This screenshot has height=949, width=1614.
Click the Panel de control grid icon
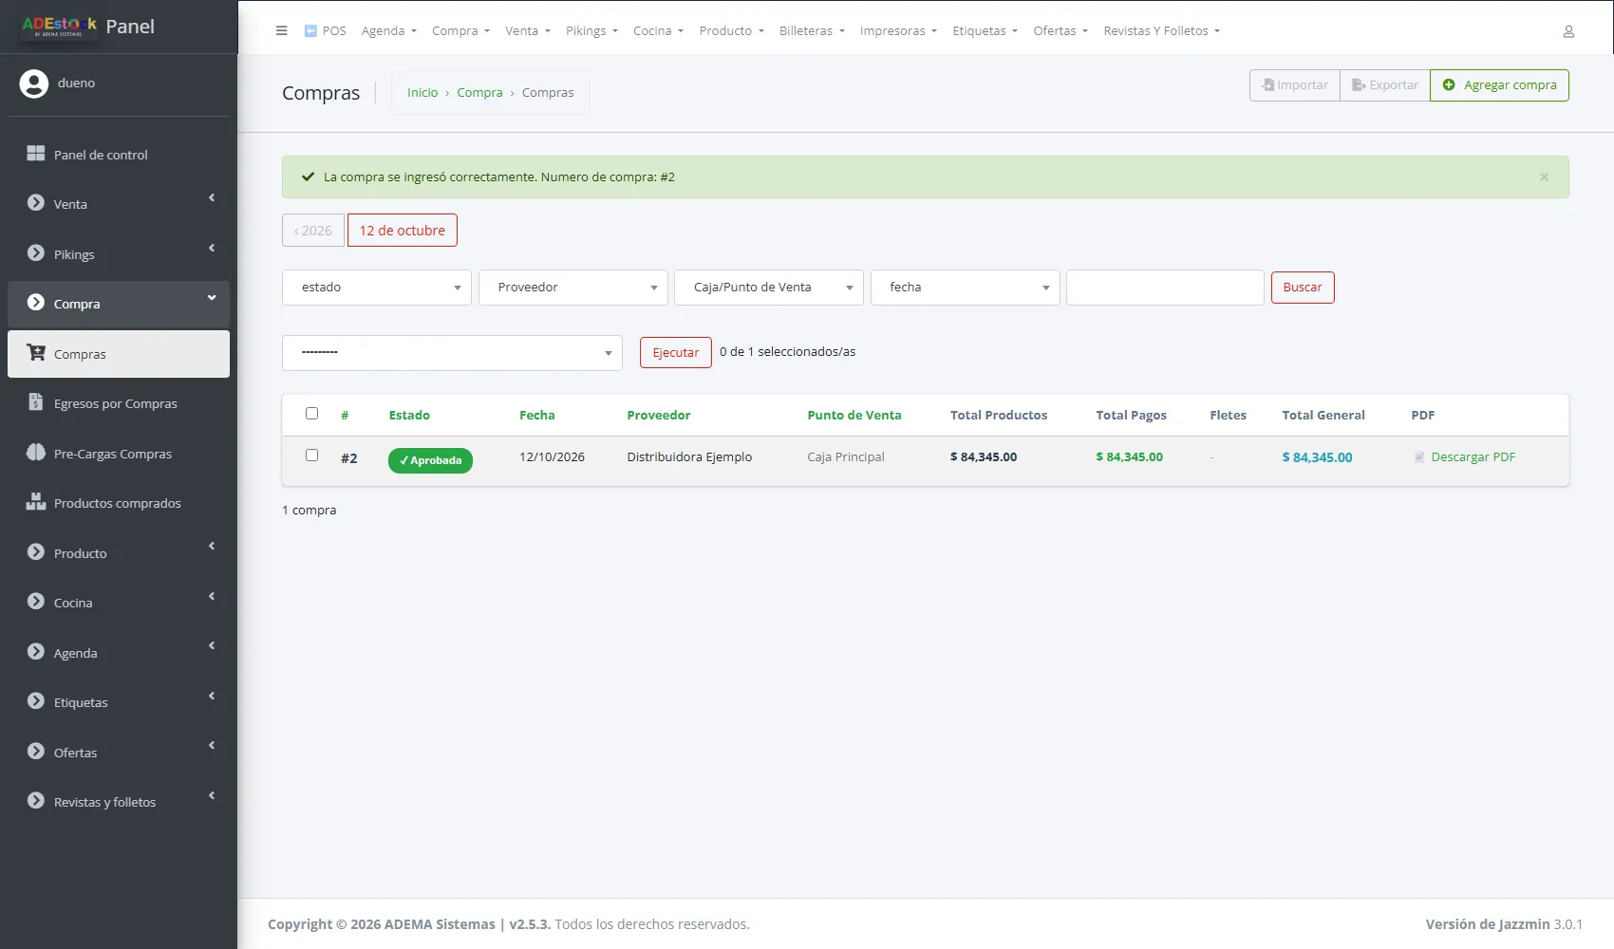coord(36,154)
